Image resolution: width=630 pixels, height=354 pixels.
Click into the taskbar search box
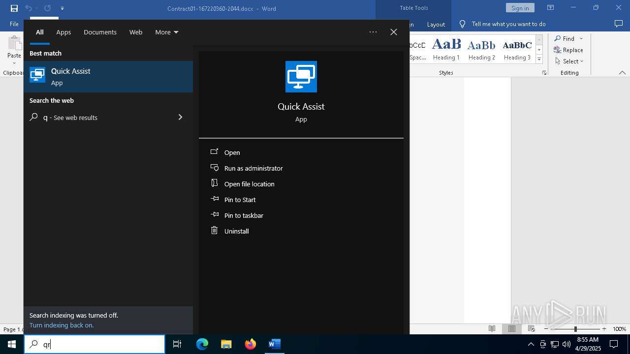[94, 344]
